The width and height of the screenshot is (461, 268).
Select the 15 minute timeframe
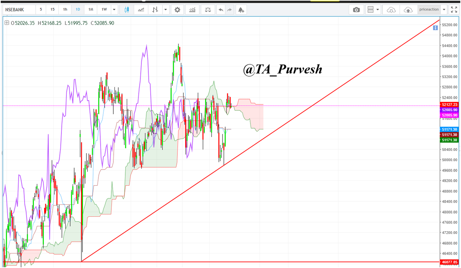click(x=53, y=10)
